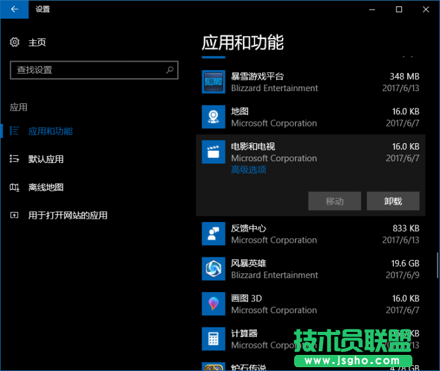This screenshot has height=371, width=440.
Task: Click the 应用和功能 page heading
Action: tap(243, 42)
